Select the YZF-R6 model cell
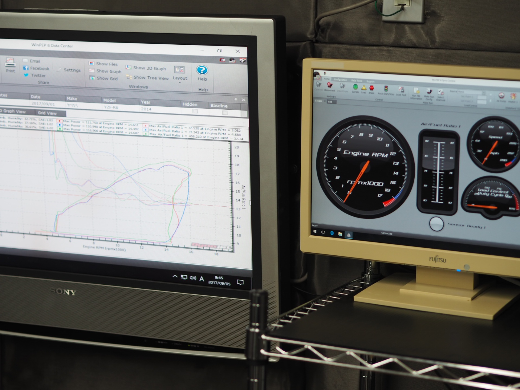Viewport: 520px width, 390px height. [120, 107]
